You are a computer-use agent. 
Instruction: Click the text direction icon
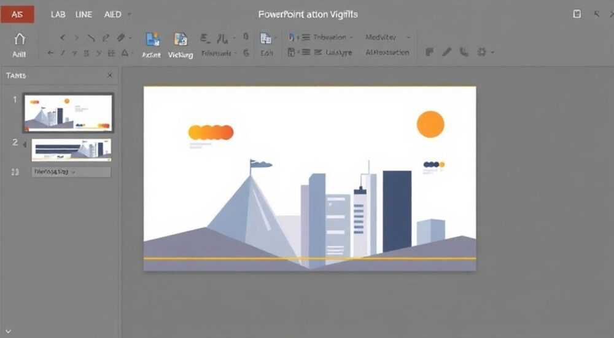coord(222,38)
